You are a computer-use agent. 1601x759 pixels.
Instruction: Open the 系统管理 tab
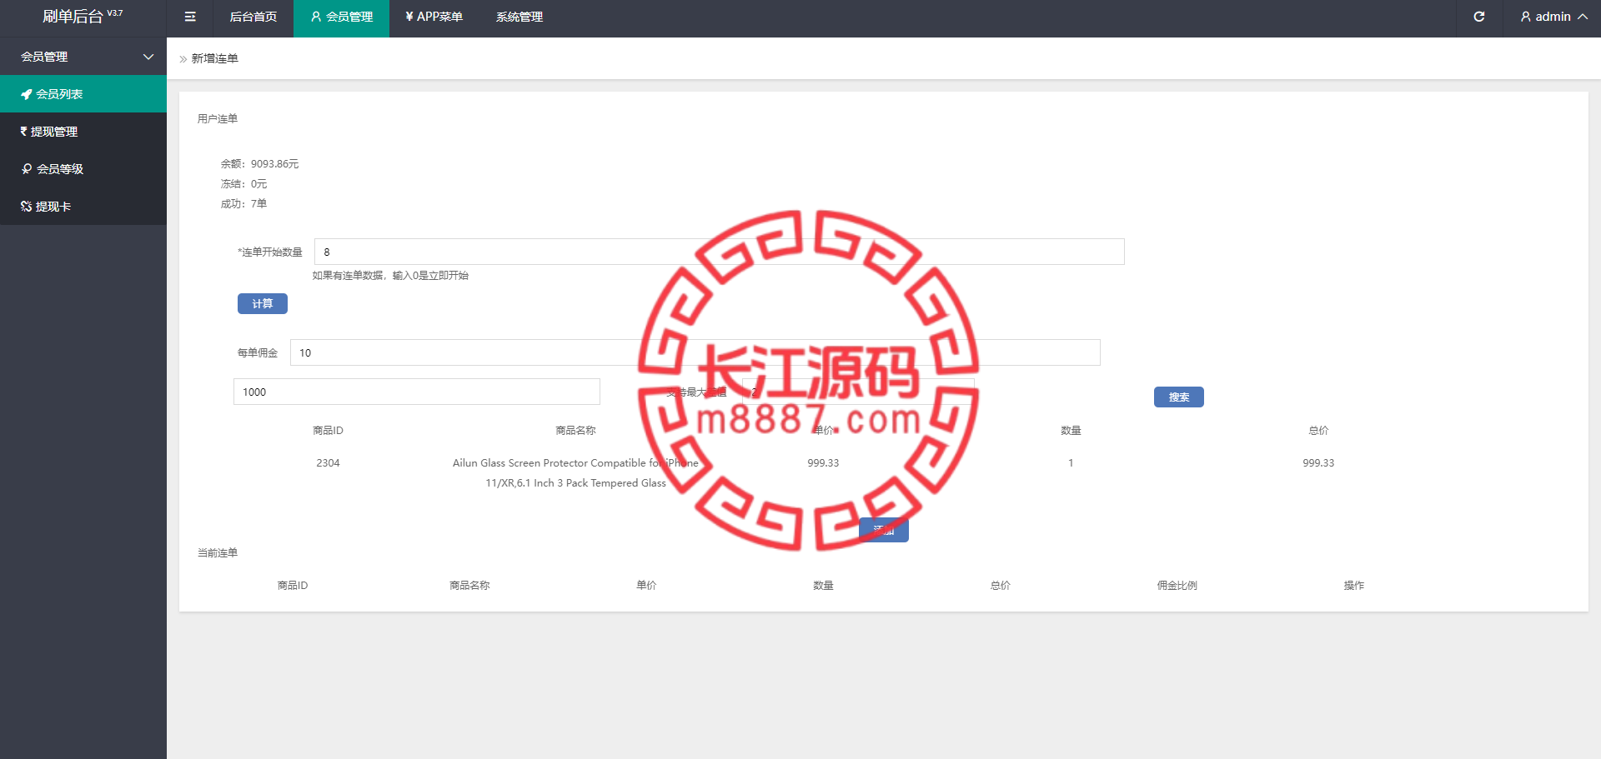pyautogui.click(x=519, y=17)
